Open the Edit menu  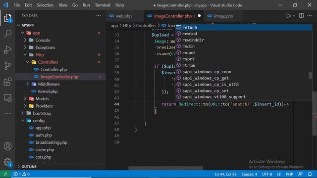(x=28, y=5)
